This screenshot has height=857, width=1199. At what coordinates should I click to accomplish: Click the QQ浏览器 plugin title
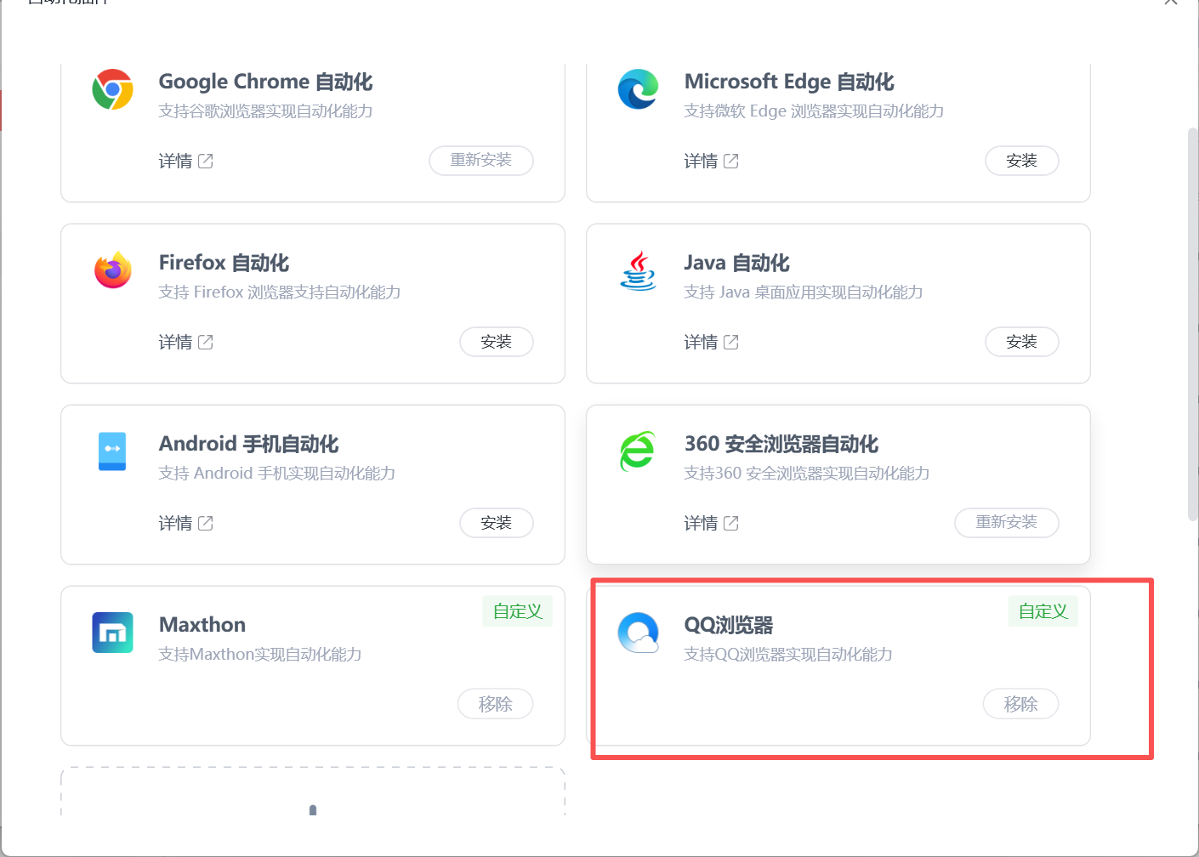[729, 625]
